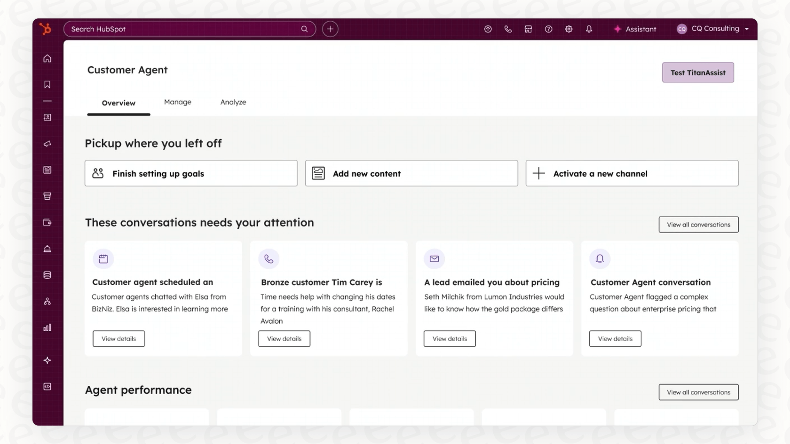
Task: Switch to the Manage tab
Action: [177, 102]
